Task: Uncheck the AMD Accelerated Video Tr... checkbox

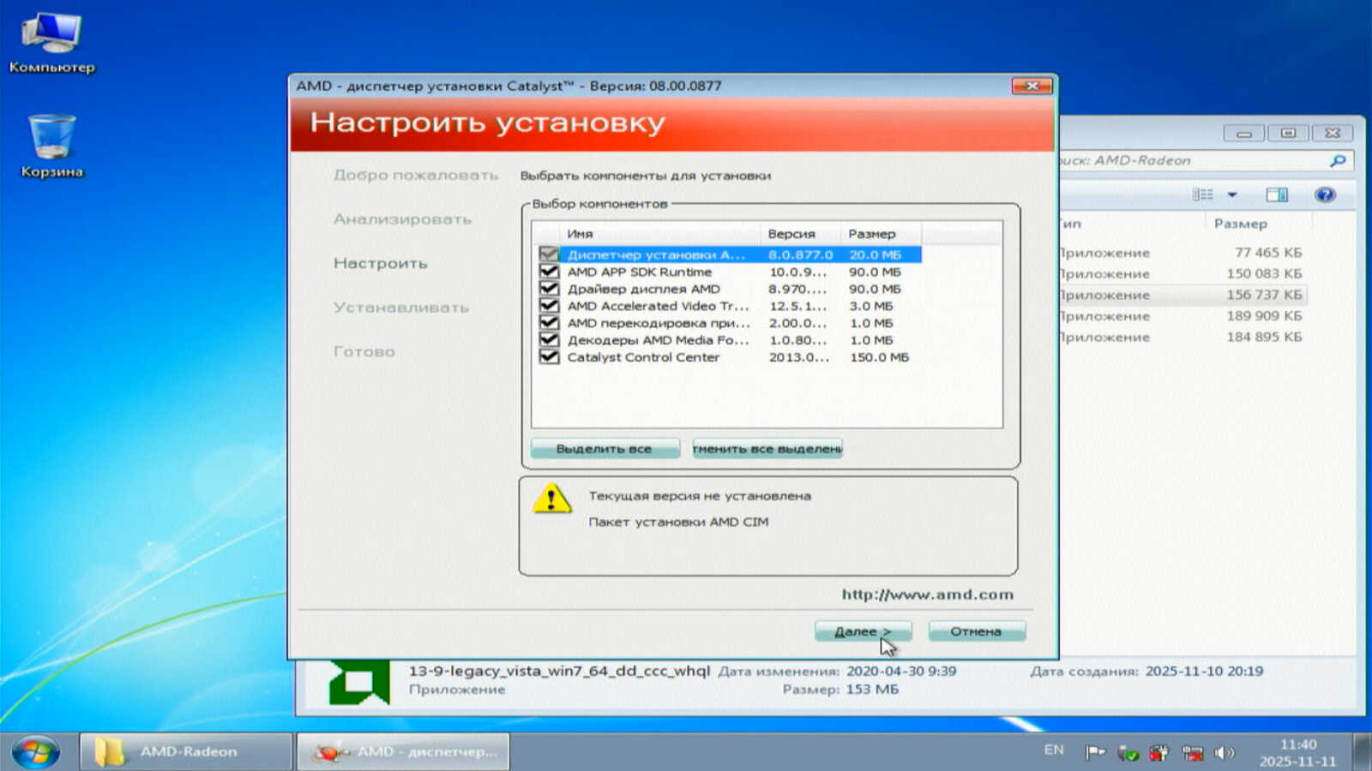Action: [549, 306]
